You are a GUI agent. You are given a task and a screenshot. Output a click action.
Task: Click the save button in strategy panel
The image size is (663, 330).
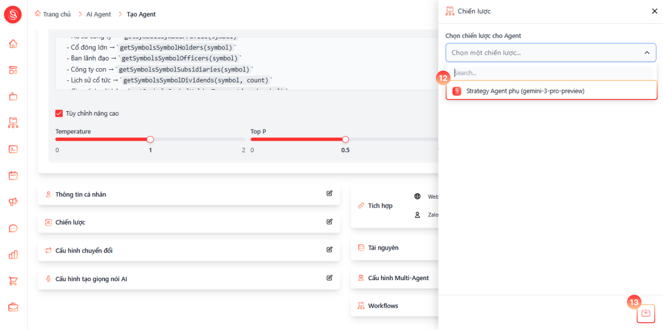(645, 313)
